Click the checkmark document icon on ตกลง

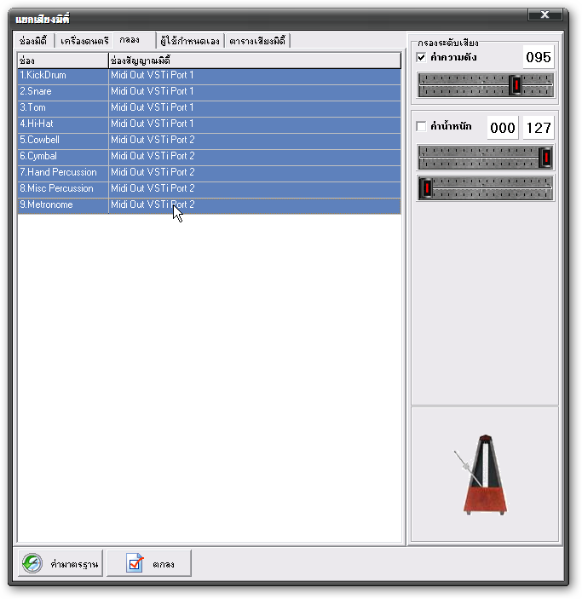click(135, 563)
